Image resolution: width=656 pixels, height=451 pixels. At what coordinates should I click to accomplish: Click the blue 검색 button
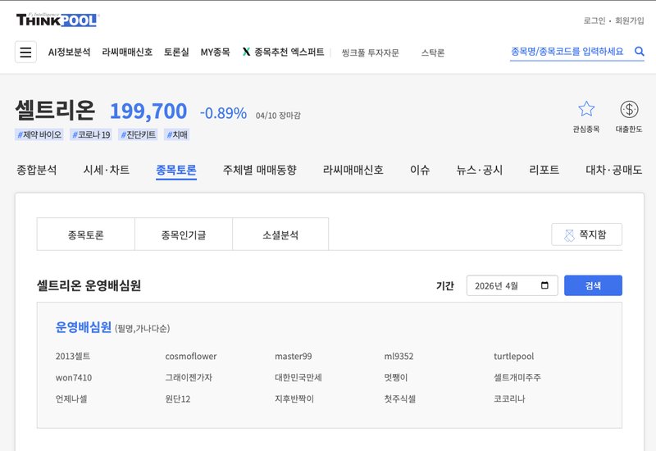tap(593, 285)
